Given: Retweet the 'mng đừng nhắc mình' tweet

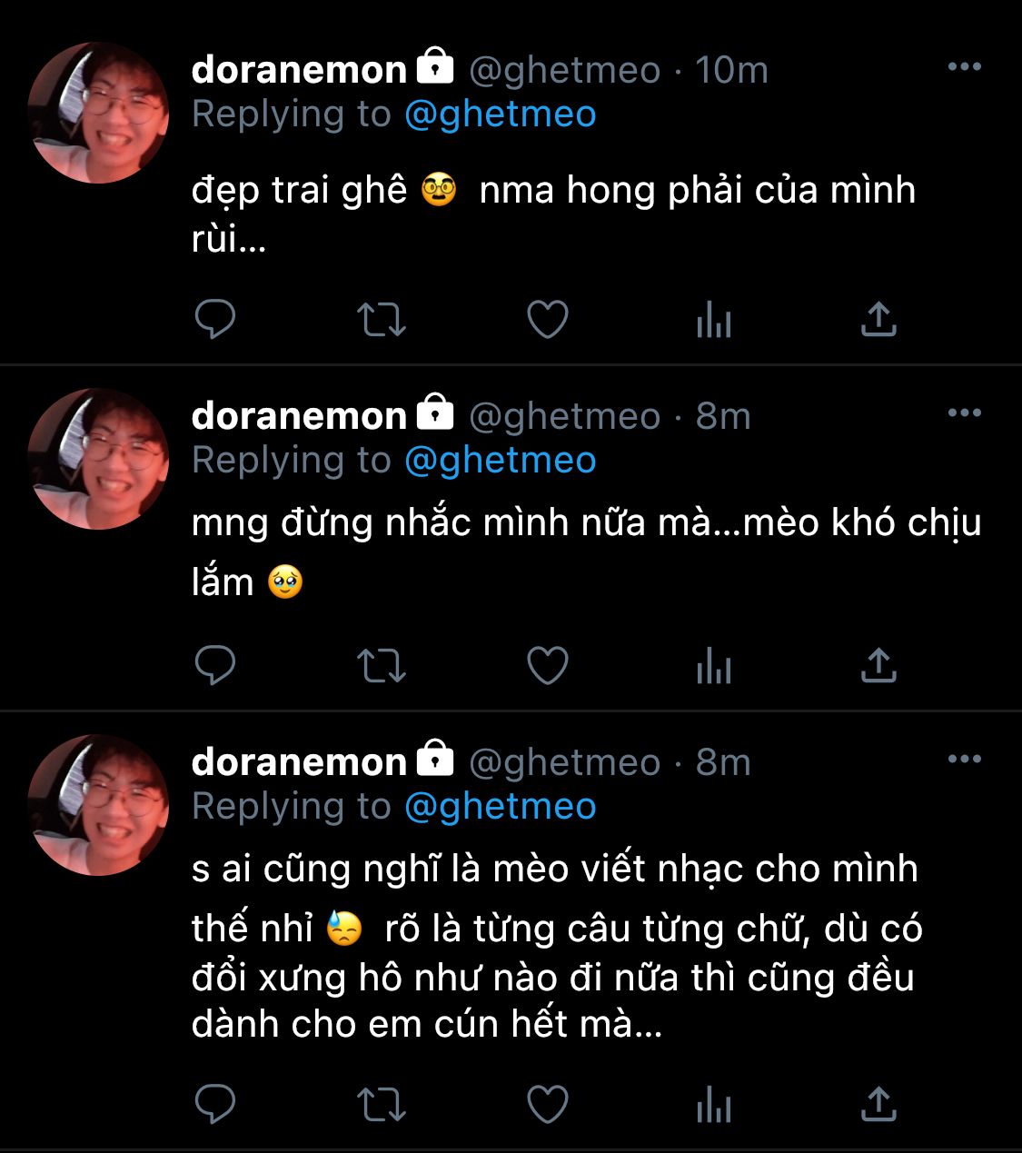Looking at the screenshot, I should pyautogui.click(x=381, y=665).
